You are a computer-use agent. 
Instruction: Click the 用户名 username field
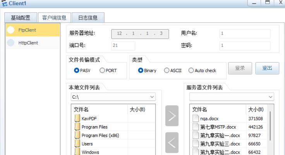245,34
